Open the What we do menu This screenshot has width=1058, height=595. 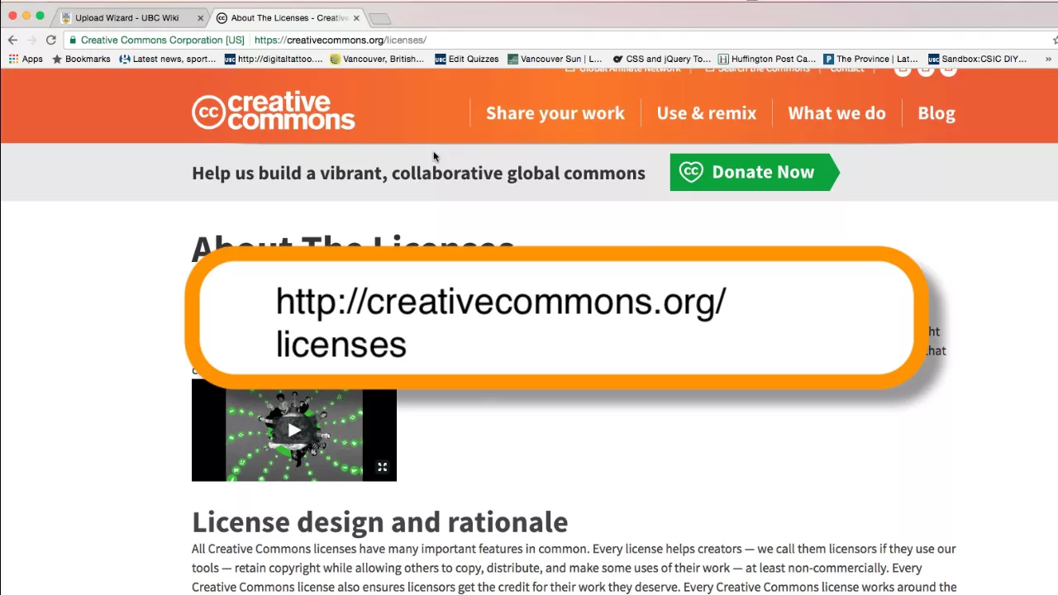[836, 113]
